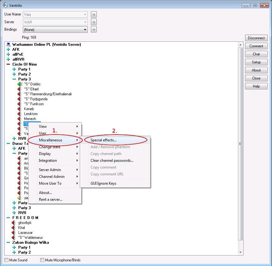
Task: Click the speaker icon beside Lazarusar
Action: [13, 233]
